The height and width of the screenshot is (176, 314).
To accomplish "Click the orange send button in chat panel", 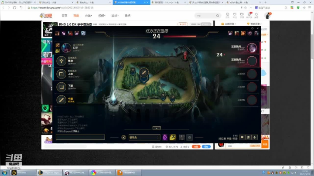I will [x=265, y=144].
